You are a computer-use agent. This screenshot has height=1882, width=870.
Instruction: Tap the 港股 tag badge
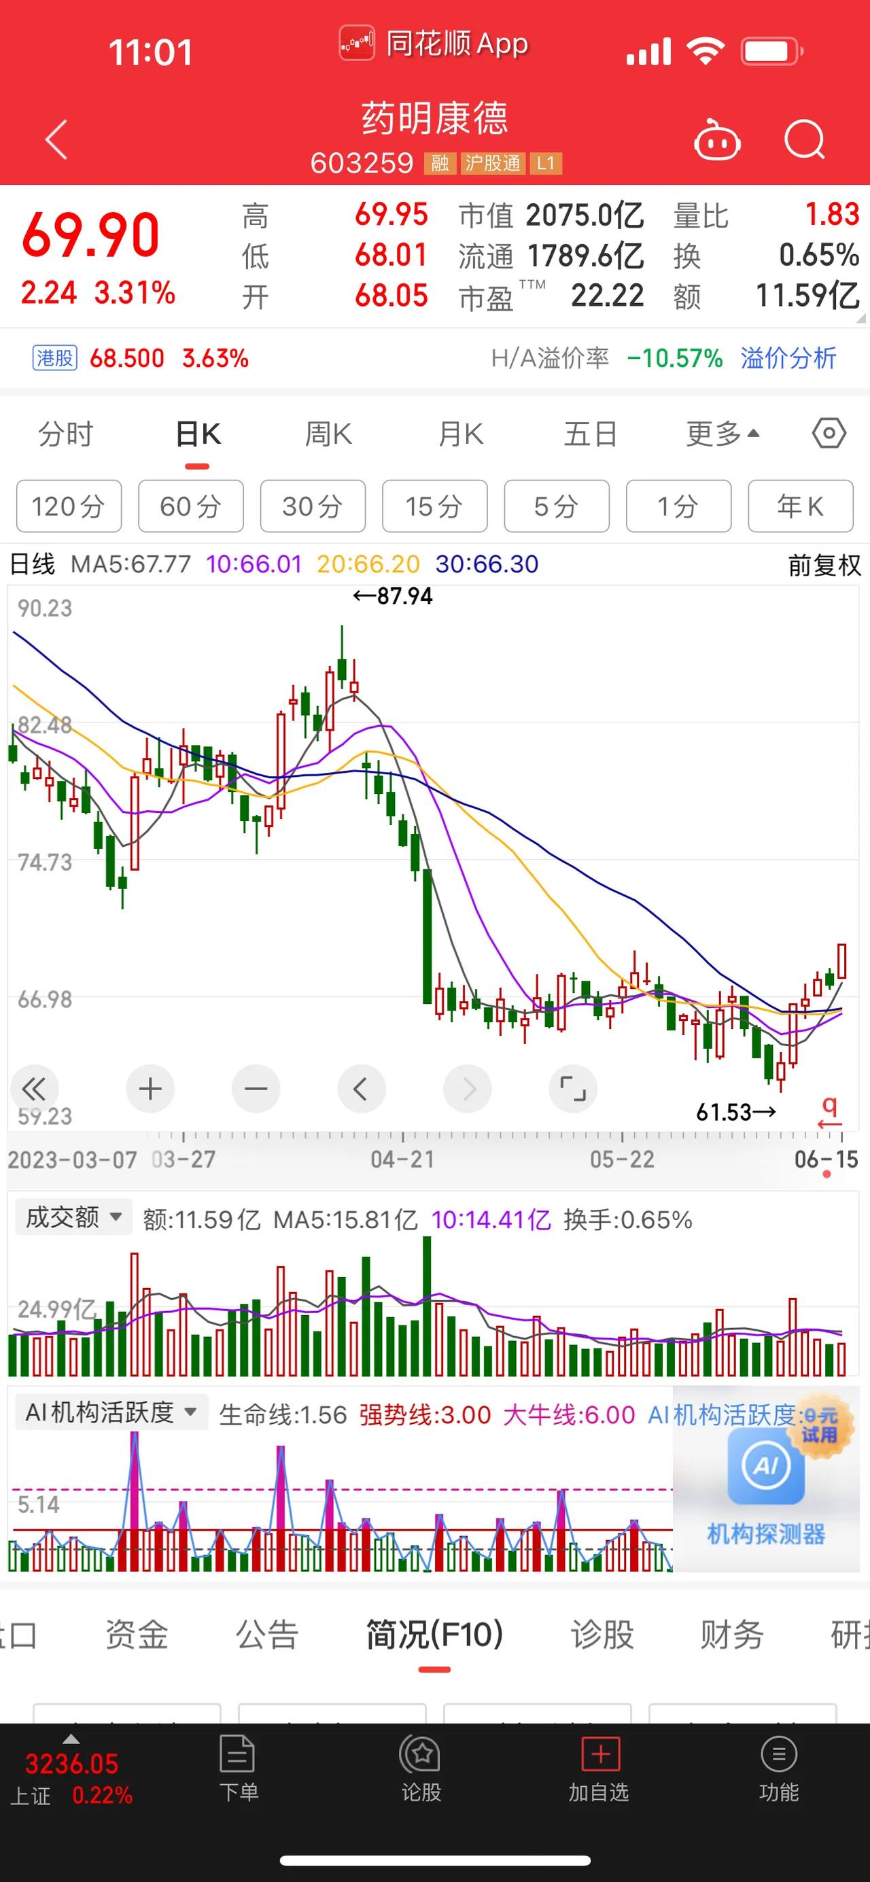click(55, 358)
